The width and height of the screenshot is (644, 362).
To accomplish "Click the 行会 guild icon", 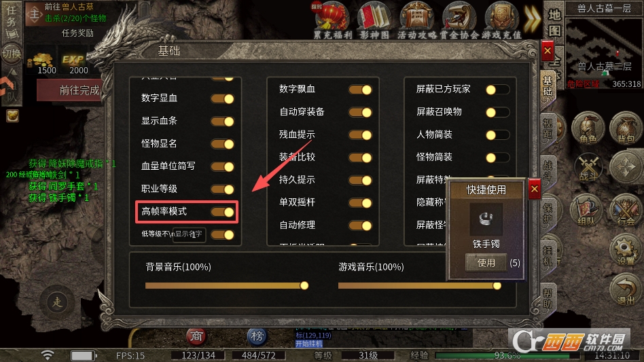I will 626,210.
